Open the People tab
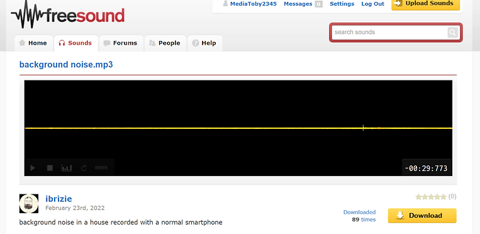This screenshot has width=480, height=234. click(165, 43)
